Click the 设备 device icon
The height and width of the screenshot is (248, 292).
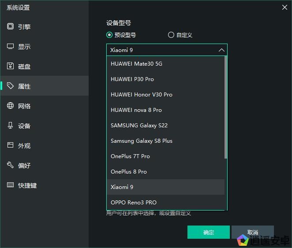[10, 125]
